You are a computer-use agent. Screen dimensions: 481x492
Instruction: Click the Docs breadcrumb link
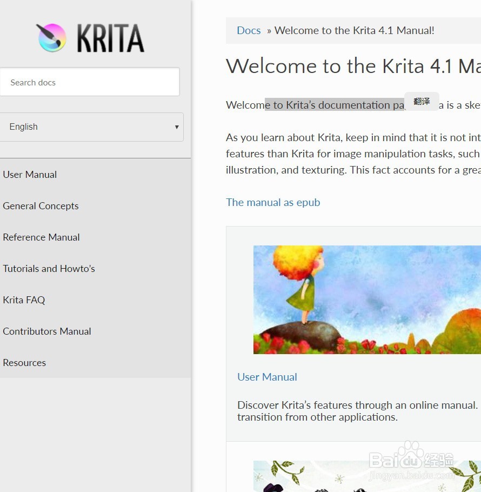pos(249,30)
